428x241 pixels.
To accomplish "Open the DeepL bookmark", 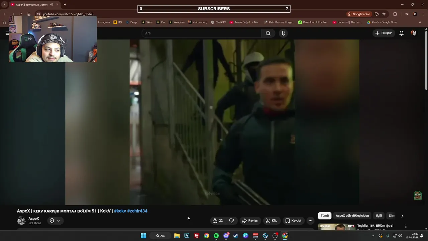I will tap(132, 22).
